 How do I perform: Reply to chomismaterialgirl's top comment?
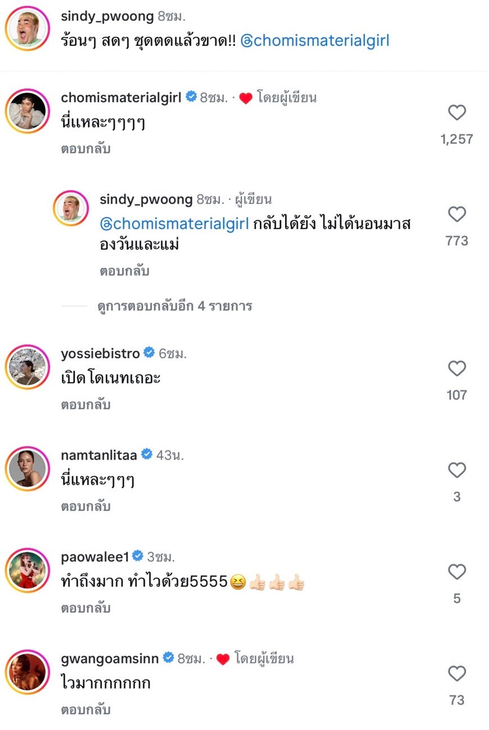[x=86, y=149]
